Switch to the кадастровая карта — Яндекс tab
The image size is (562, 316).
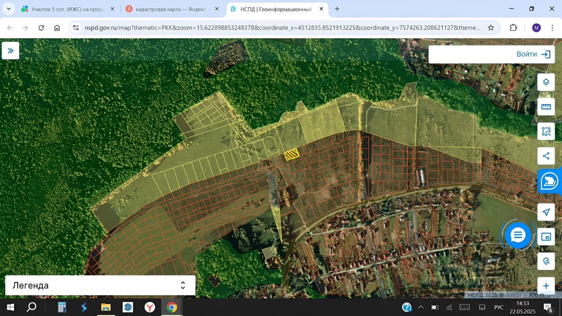[172, 9]
